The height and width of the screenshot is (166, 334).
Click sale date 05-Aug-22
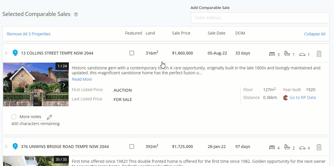pos(217,53)
